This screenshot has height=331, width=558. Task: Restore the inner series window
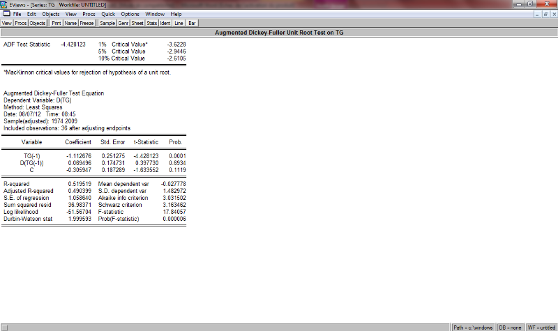point(545,14)
